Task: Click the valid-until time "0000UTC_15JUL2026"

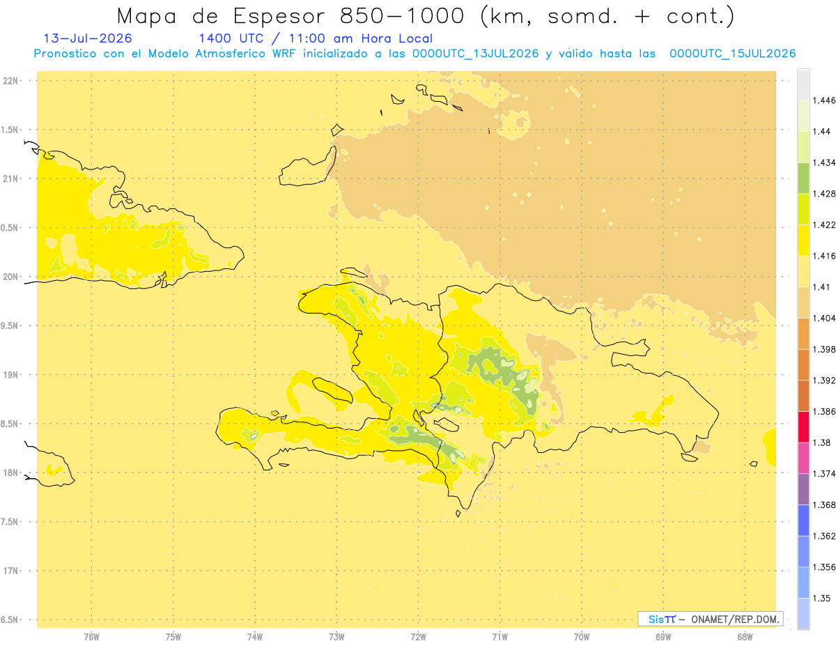Action: coord(733,54)
